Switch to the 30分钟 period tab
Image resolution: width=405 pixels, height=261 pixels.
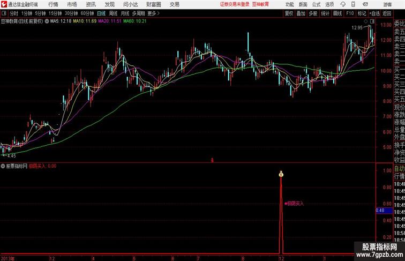tap(71, 13)
